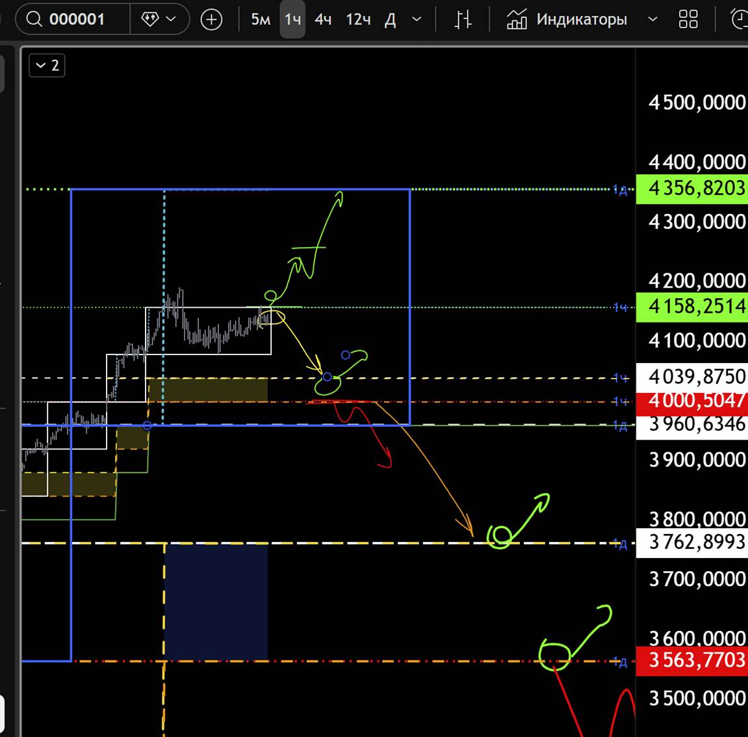Open the diamond icon dropdown beside symbol
Screen dimensions: 748x737
[x=159, y=20]
